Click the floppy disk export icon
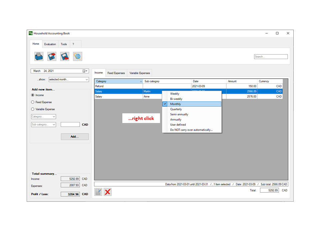Viewport: 320px width, 240px height. (x=52, y=56)
